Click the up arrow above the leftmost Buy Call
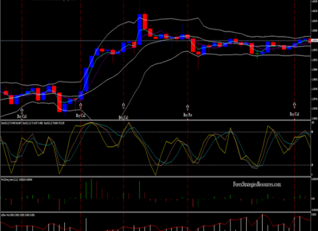This screenshot has width=318, height=231. coord(22,111)
